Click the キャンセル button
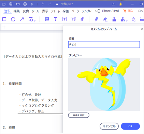144x134 pixels. pos(109,126)
